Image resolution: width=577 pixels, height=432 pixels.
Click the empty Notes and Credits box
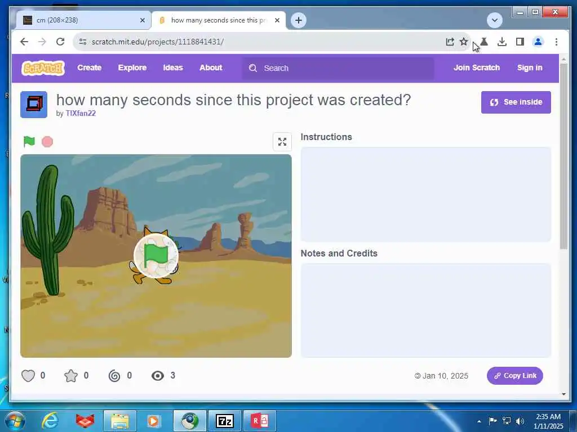click(426, 310)
